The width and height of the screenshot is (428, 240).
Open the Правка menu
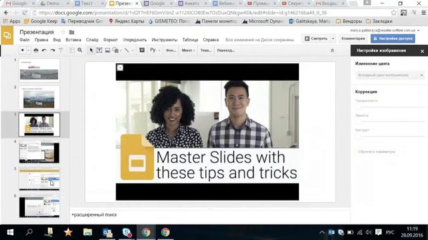pyautogui.click(x=41, y=40)
